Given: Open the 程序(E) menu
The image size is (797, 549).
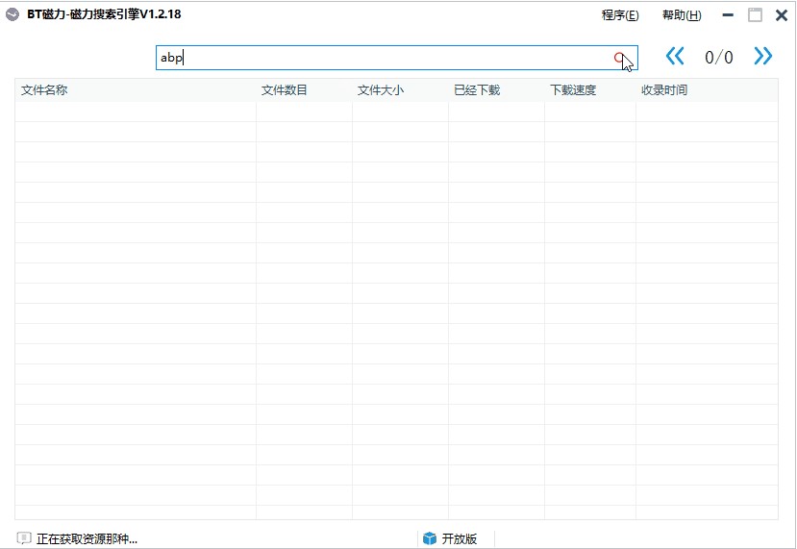Looking at the screenshot, I should click(x=619, y=15).
